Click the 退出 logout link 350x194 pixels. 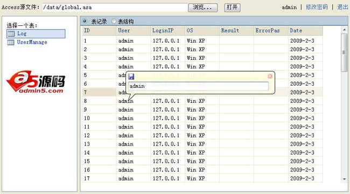(342, 7)
